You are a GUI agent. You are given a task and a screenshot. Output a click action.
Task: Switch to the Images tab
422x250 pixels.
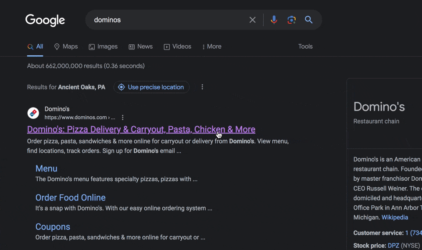tap(103, 46)
